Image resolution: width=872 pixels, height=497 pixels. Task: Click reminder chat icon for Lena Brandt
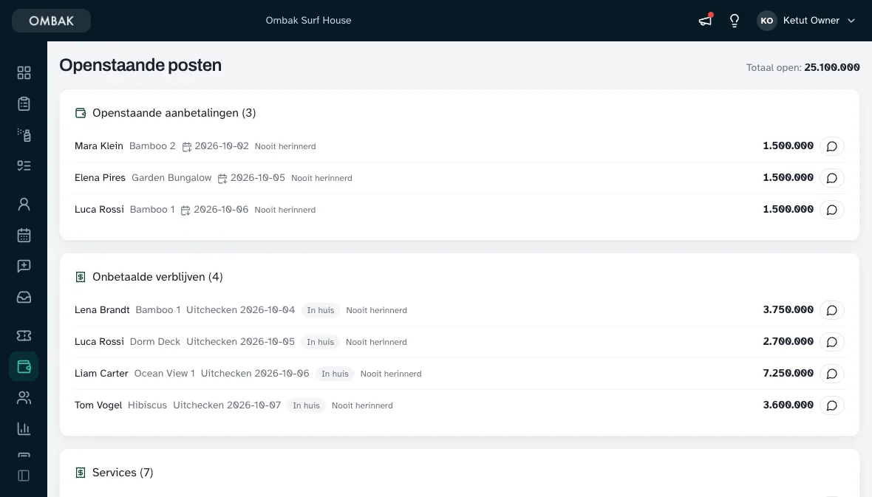(x=832, y=310)
